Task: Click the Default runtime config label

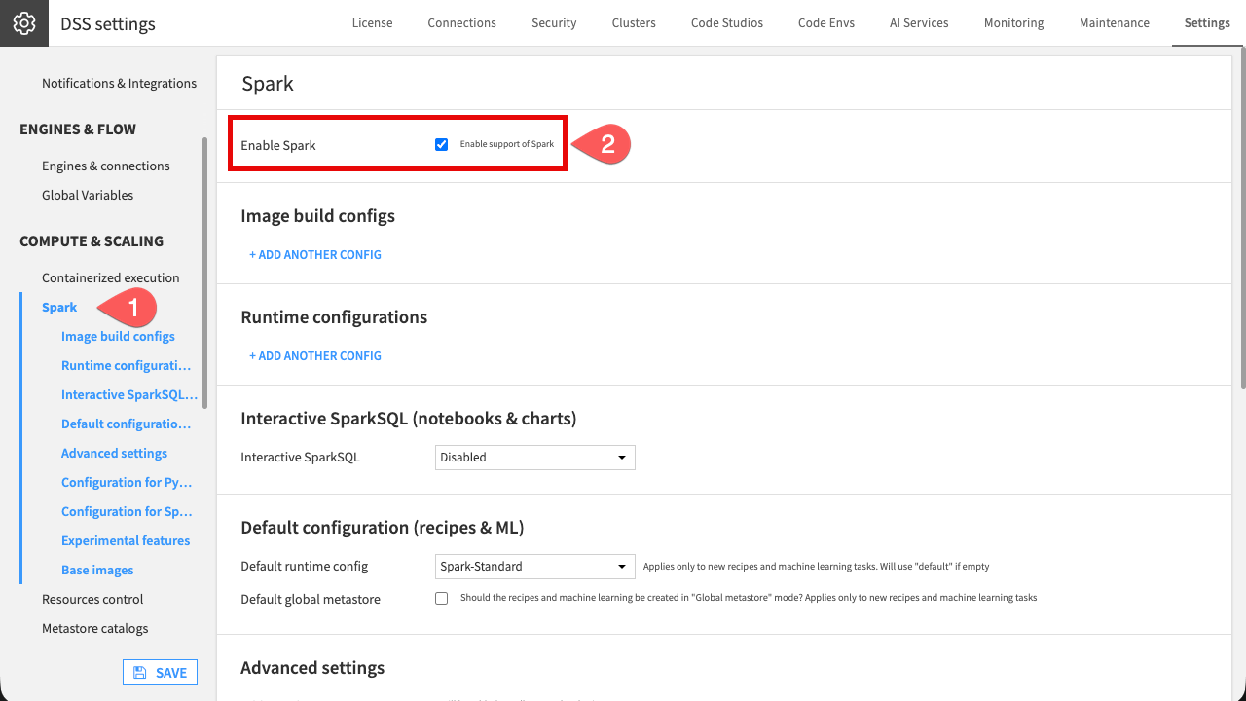Action: point(305,566)
